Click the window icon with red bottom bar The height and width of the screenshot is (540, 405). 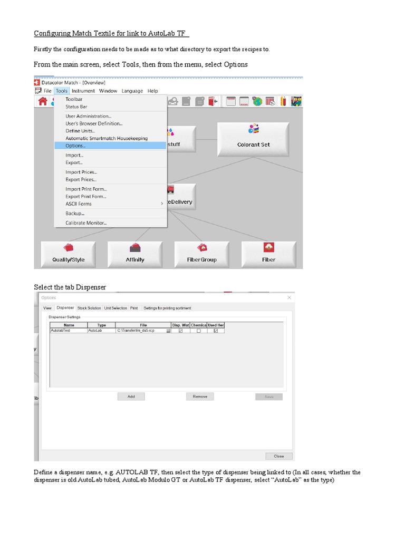(244, 101)
